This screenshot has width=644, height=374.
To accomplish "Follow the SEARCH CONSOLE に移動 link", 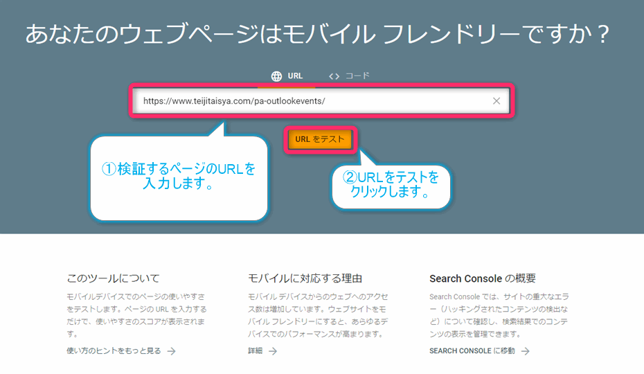I will (472, 351).
